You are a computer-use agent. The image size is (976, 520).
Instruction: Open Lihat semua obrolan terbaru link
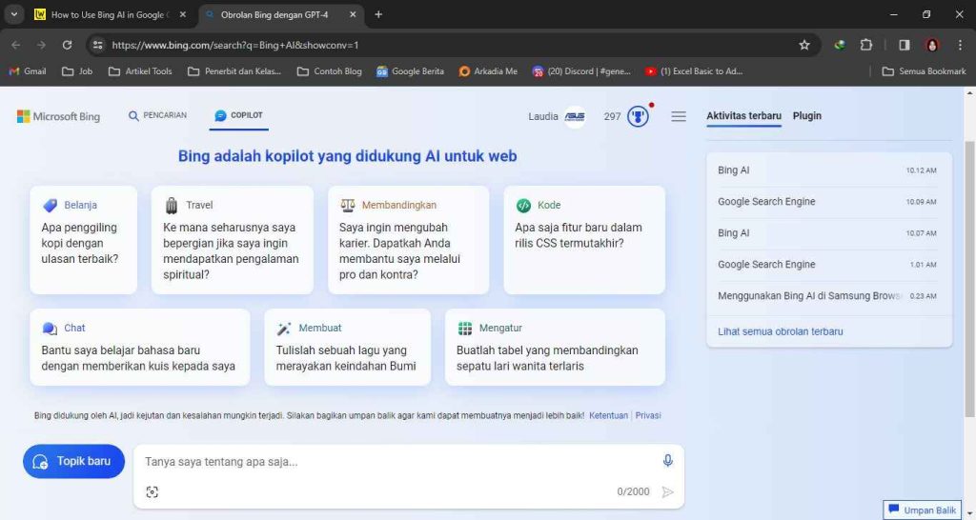[x=780, y=331]
